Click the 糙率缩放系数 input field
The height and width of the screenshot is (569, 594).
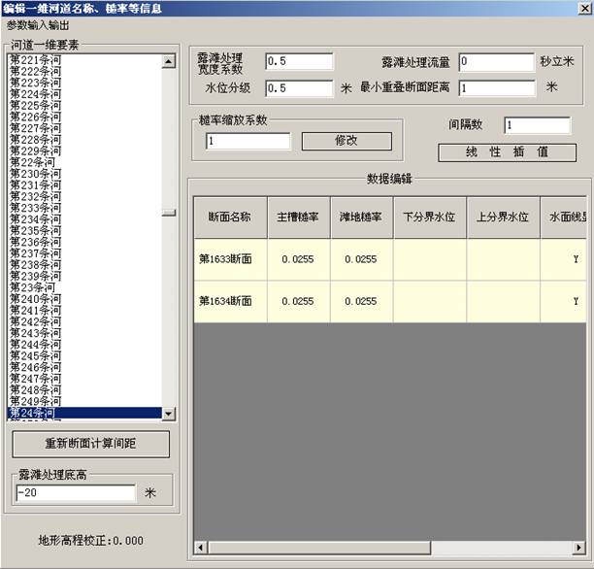coord(247,142)
